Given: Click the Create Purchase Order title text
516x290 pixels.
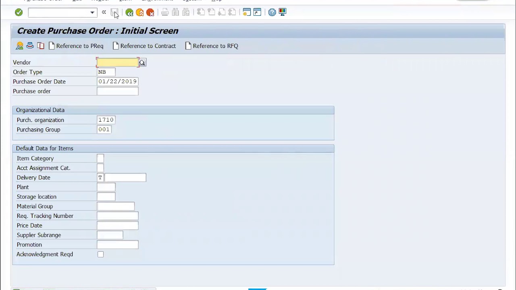Looking at the screenshot, I should coord(98,31).
